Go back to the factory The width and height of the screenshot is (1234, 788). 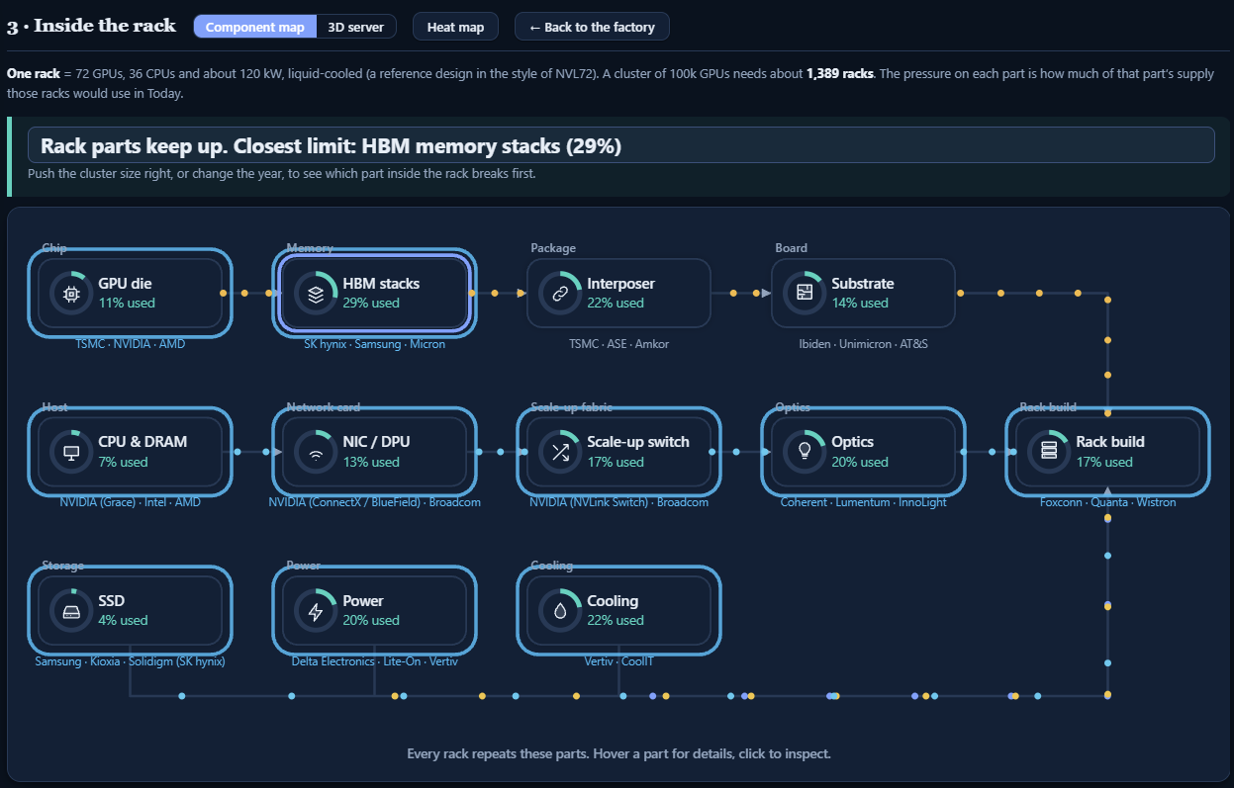point(592,27)
